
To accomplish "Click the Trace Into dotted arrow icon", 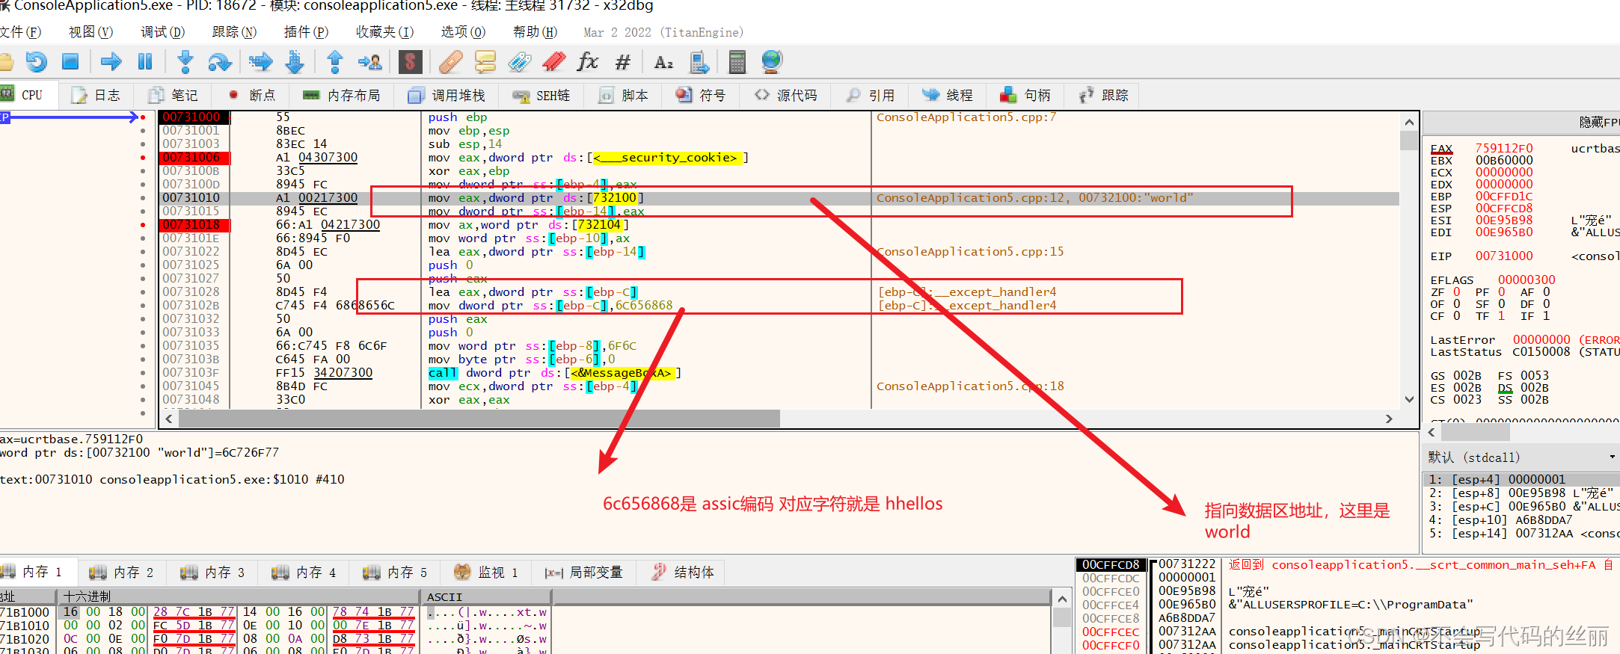I will click(260, 62).
